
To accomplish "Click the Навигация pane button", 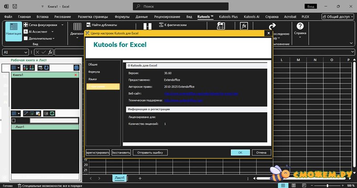I will coord(13,31).
